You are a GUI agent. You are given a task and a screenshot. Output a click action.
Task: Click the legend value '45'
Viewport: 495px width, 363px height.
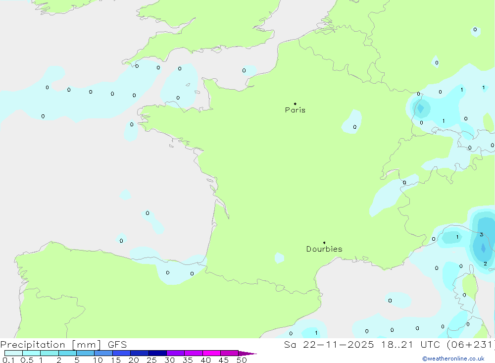coord(224,360)
